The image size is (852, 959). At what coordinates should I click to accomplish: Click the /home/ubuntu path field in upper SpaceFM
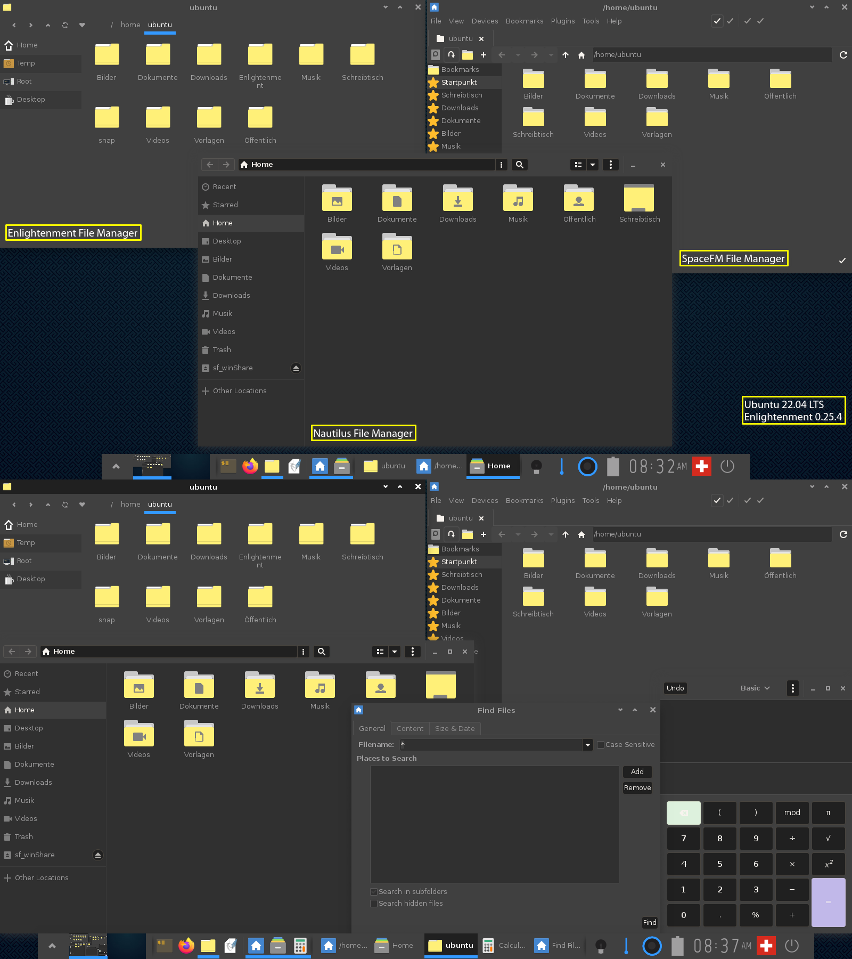coord(712,55)
